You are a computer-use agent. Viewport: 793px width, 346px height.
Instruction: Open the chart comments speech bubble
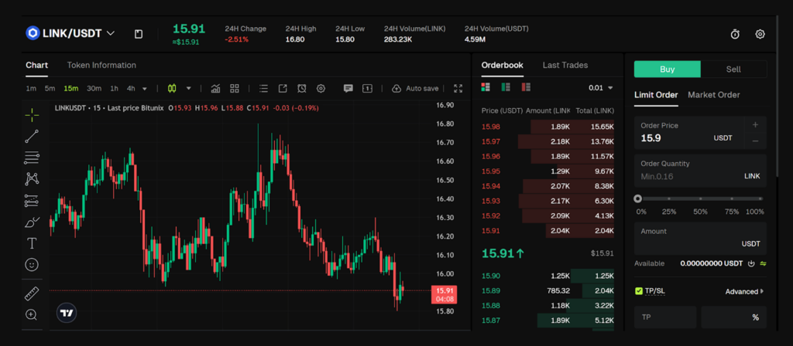coord(348,88)
